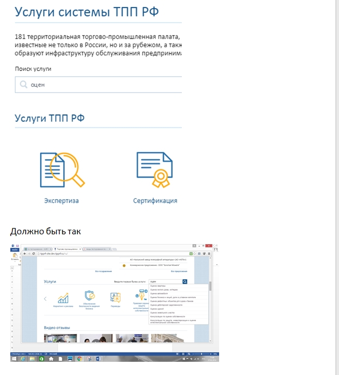Screen dimensions: 339x375
Task: Click browser Back arrow in embedded screenshot
Action: click(25, 254)
